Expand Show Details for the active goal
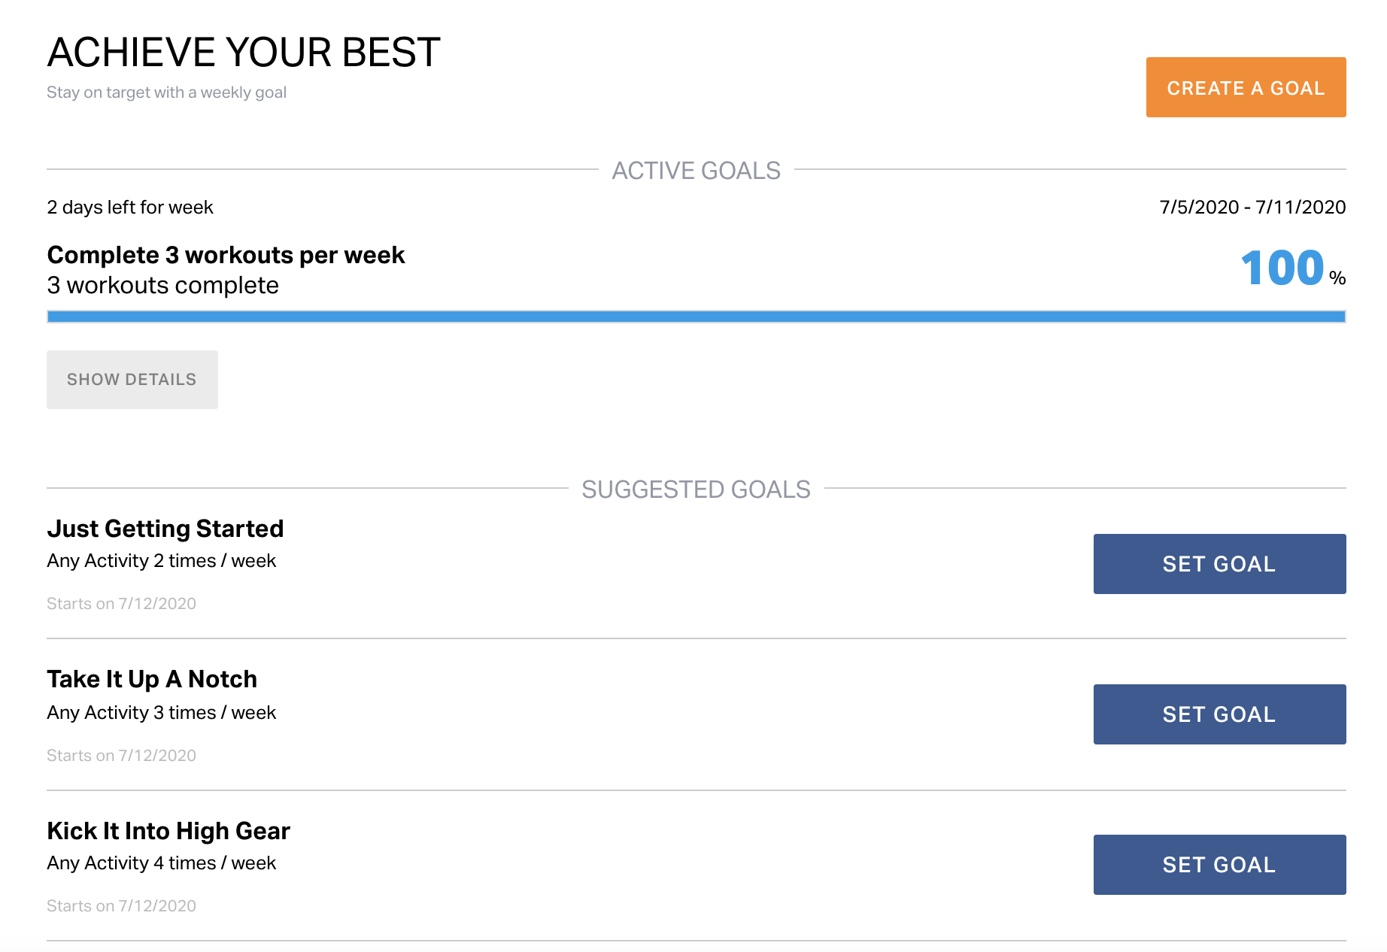 [132, 380]
